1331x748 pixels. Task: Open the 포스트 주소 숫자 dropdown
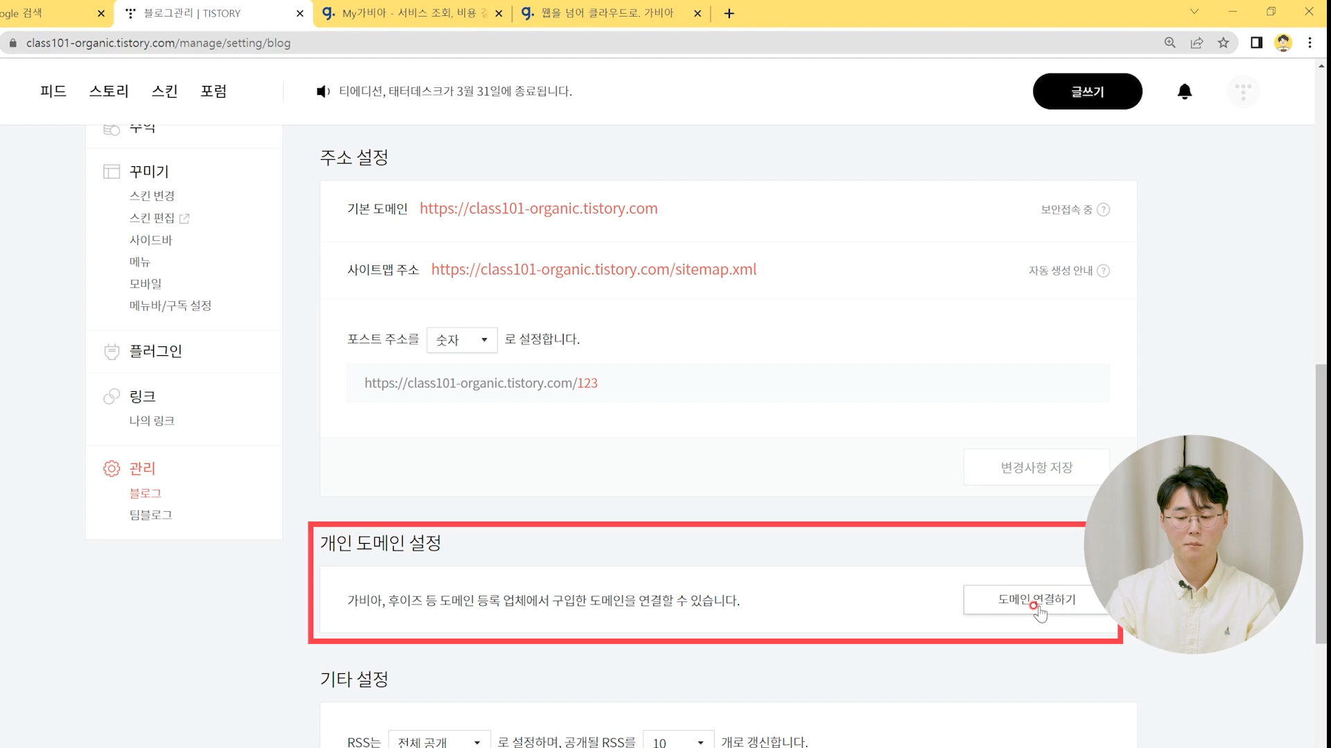click(462, 340)
